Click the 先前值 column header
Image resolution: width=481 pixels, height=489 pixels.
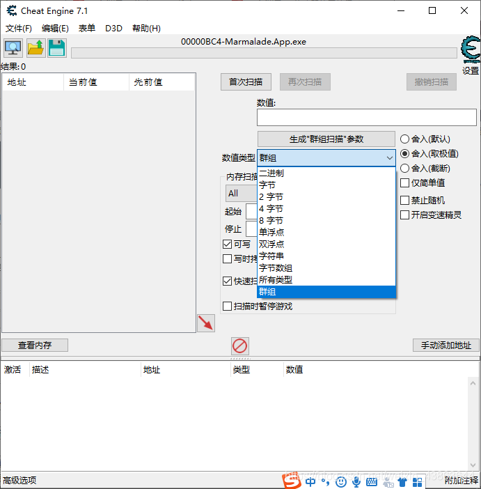point(161,82)
